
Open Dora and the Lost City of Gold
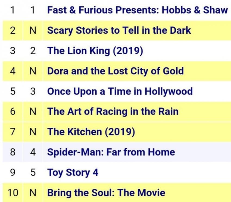coord(116,71)
